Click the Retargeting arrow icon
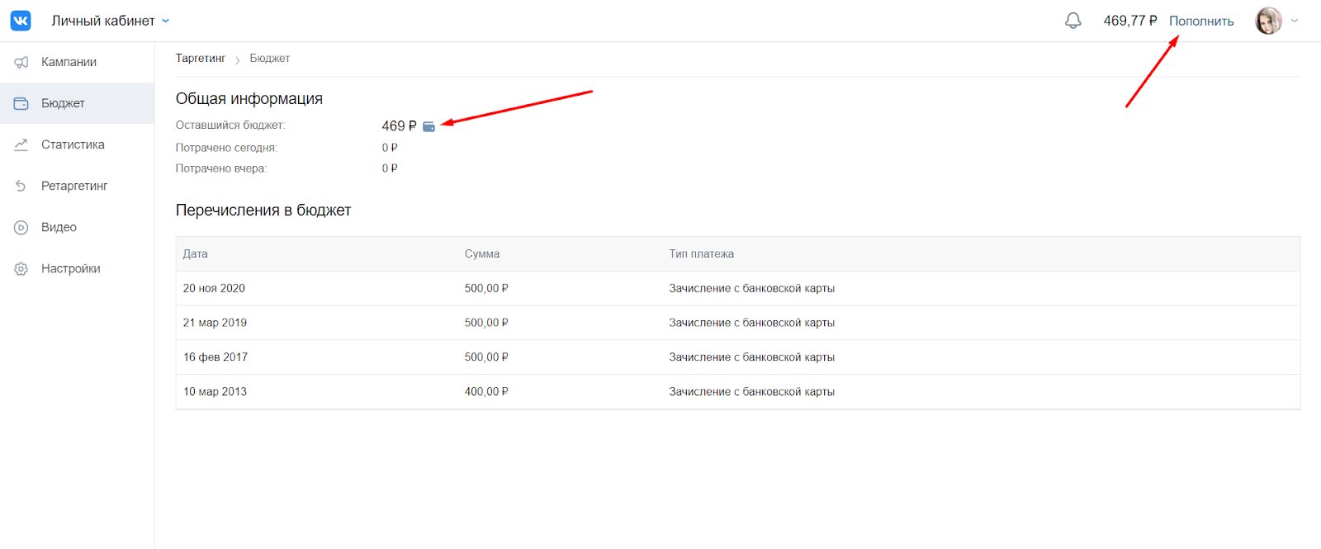The image size is (1321, 549). coord(21,186)
